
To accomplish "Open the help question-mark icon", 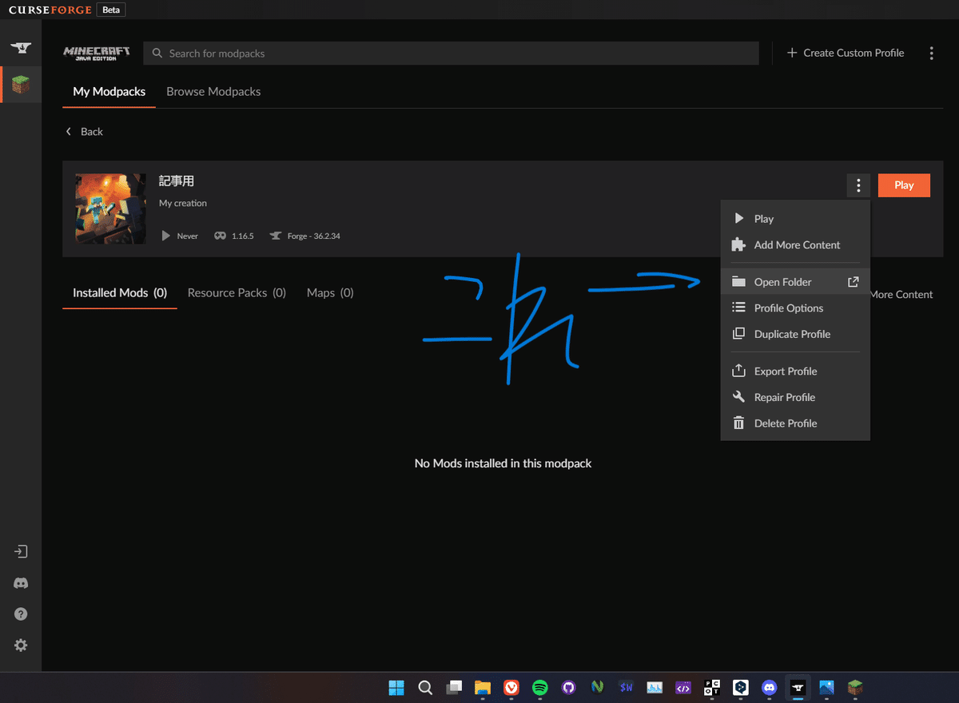I will [20, 614].
